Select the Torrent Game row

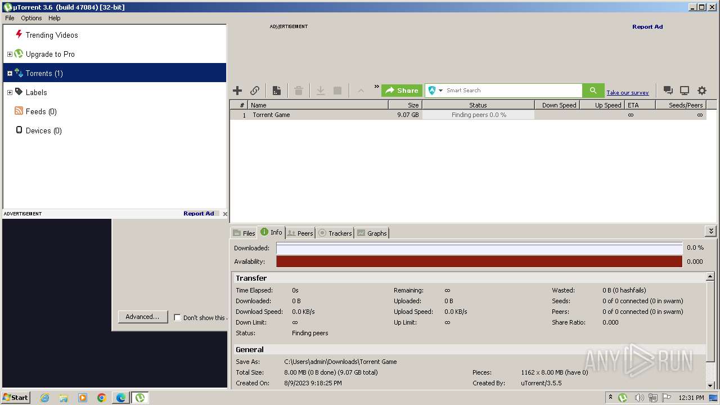(468, 115)
